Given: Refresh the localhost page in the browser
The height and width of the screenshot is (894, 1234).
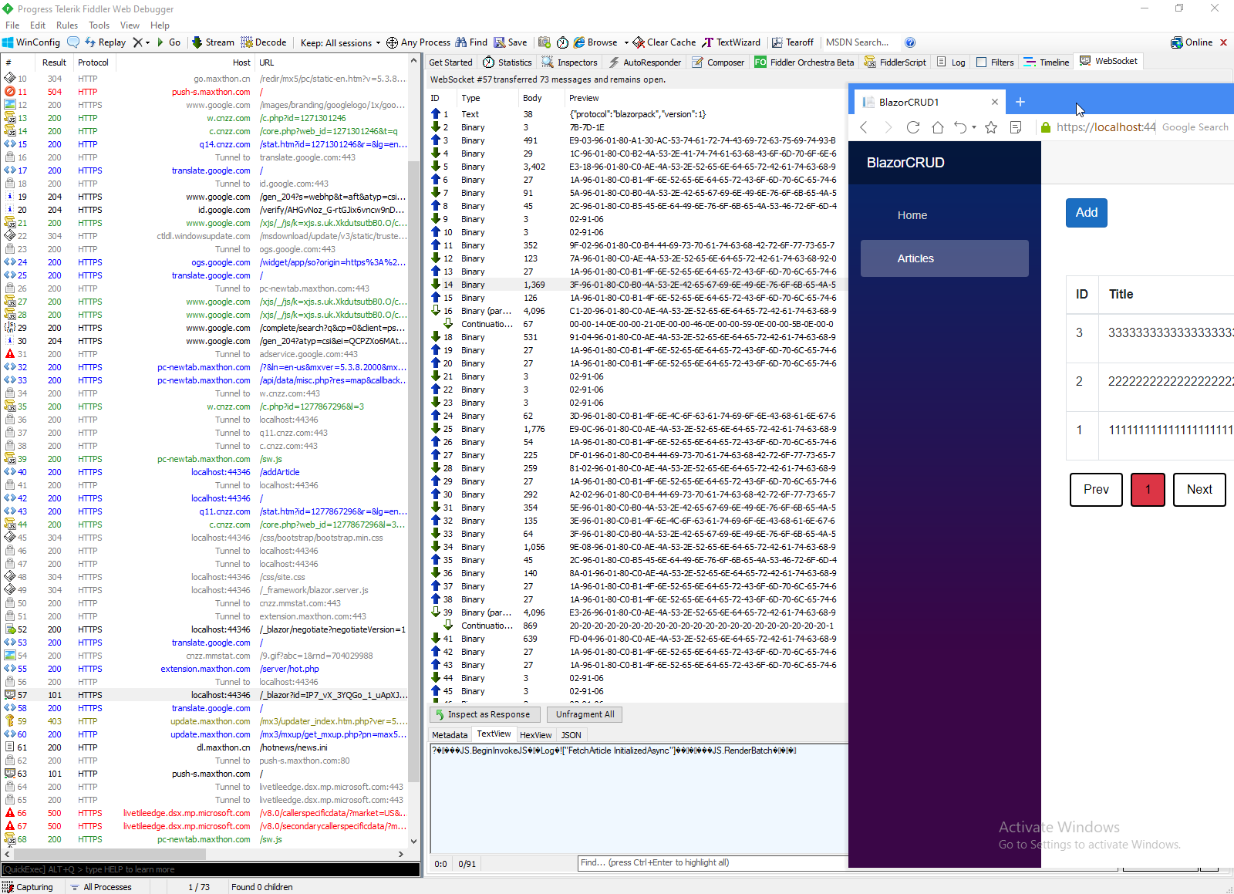Looking at the screenshot, I should click(x=913, y=127).
